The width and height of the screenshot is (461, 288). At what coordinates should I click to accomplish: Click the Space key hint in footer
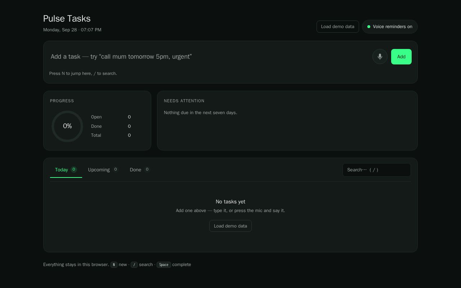164,265
